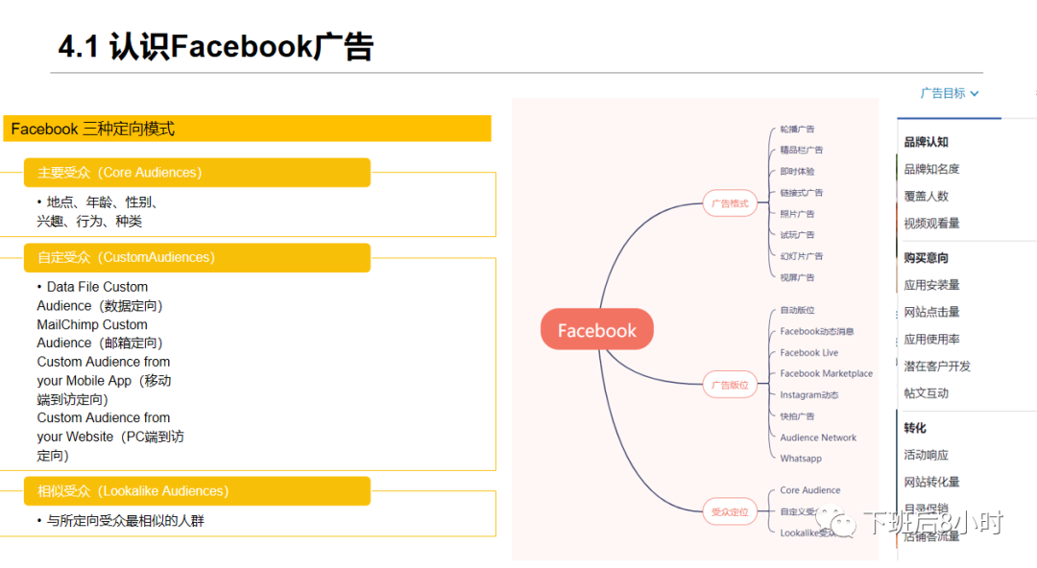1037x568 pixels.
Task: Click the 精品栏广告 leaf
Action: pos(801,150)
